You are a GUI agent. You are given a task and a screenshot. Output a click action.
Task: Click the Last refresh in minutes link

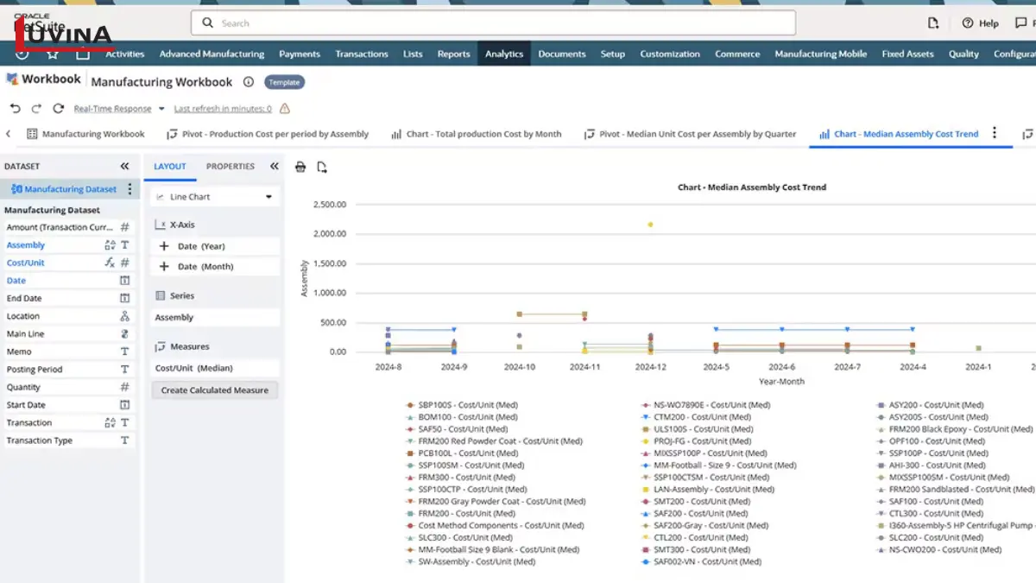223,108
